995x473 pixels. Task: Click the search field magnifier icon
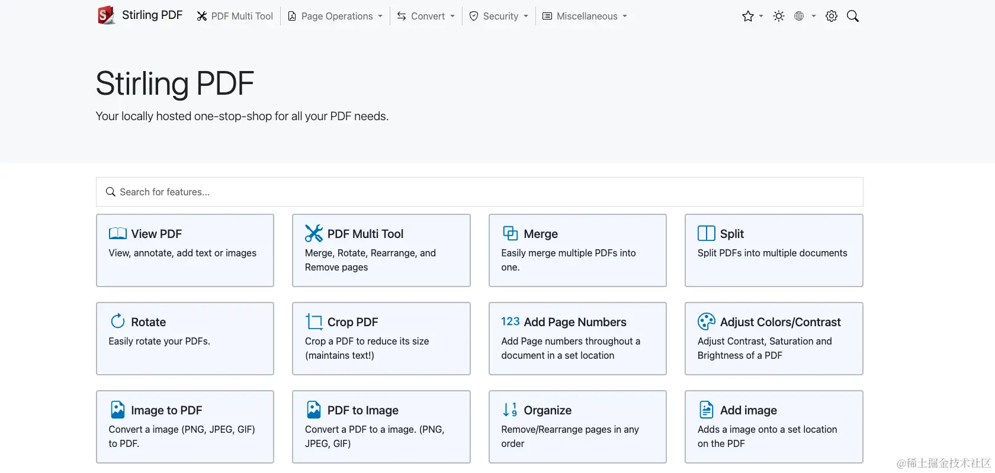(x=111, y=192)
